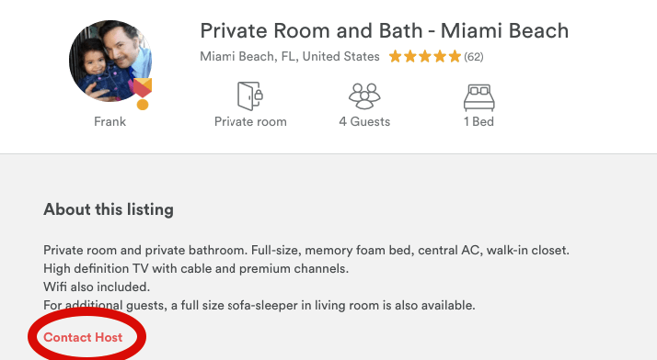Click the 1 Bed icon
The image size is (657, 360).
tap(478, 97)
